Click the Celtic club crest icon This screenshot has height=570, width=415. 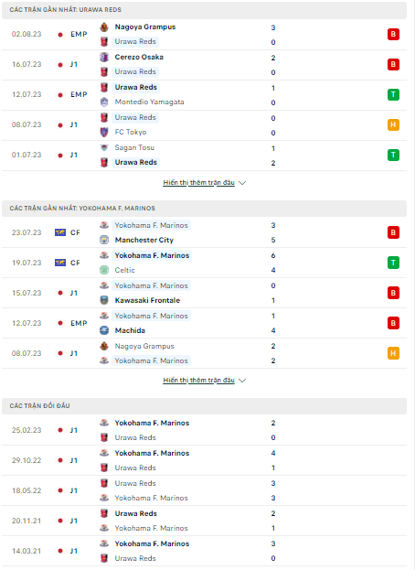click(x=104, y=270)
